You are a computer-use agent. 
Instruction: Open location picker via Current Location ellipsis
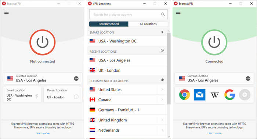pos(248,79)
